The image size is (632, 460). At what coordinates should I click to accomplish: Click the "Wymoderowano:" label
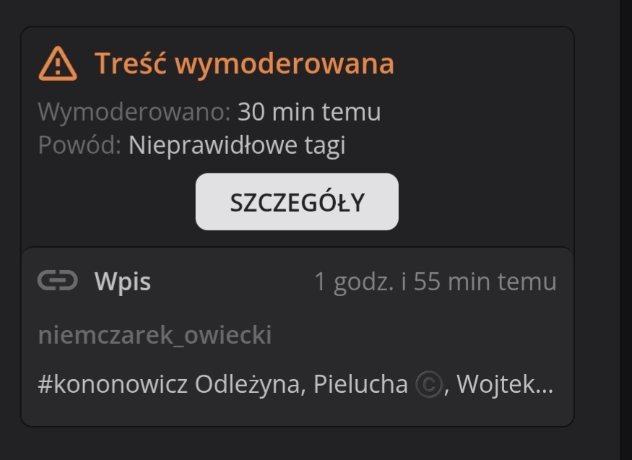tap(134, 112)
